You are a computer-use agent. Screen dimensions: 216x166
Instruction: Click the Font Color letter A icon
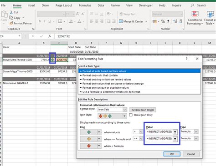pyautogui.click(x=79, y=21)
